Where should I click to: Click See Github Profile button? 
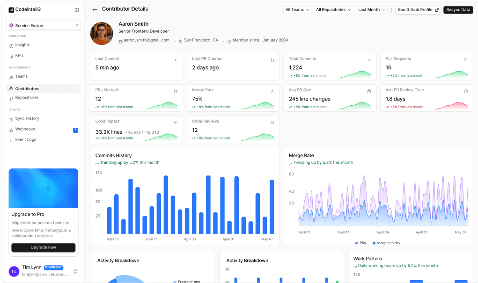[x=418, y=10]
